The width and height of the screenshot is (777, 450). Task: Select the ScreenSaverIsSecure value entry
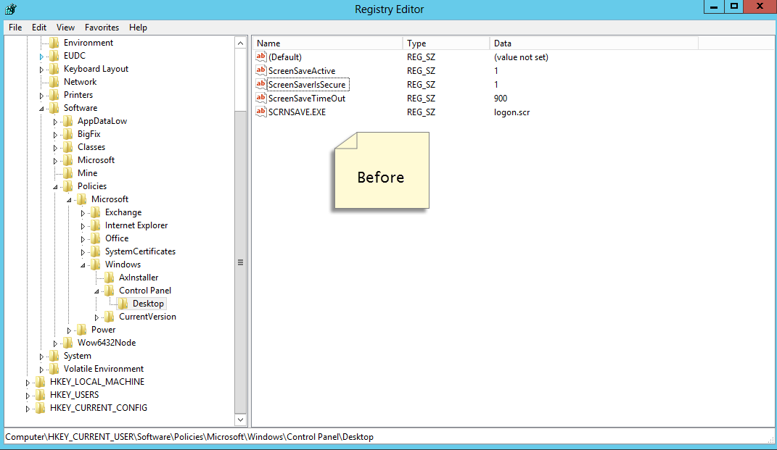(305, 84)
